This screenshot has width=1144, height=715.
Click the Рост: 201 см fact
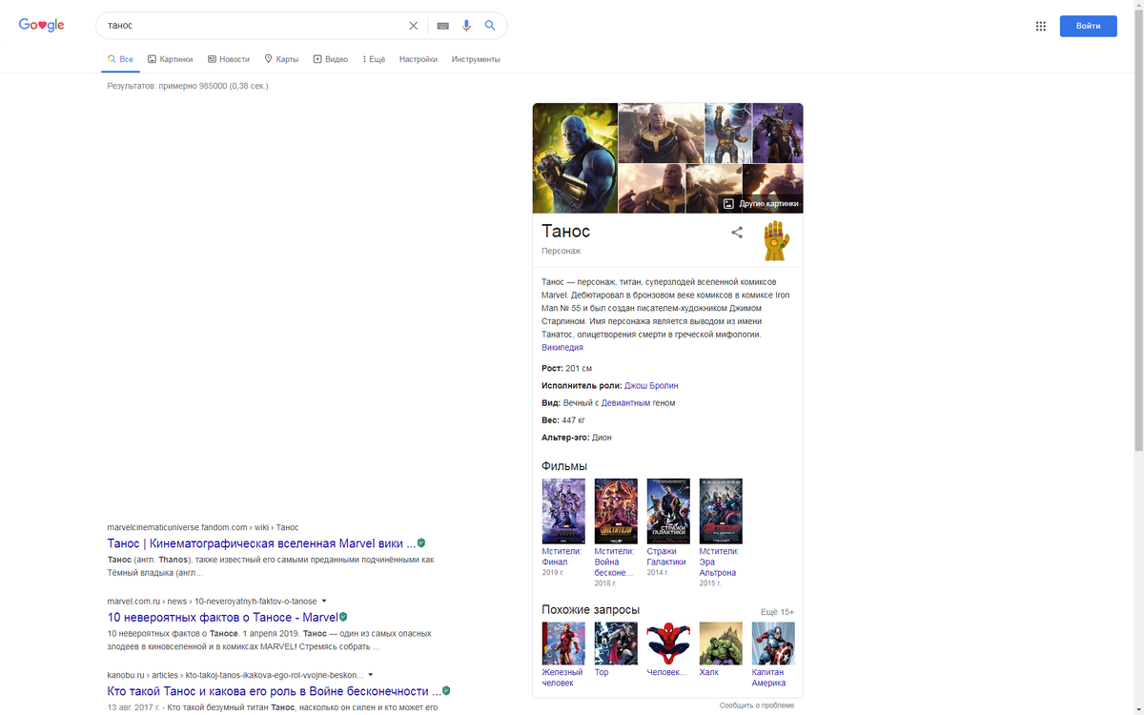click(566, 367)
